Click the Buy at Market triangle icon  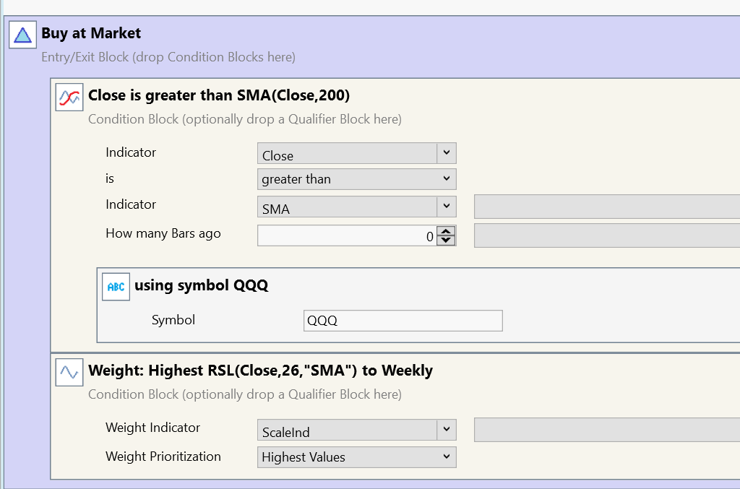coord(22,35)
